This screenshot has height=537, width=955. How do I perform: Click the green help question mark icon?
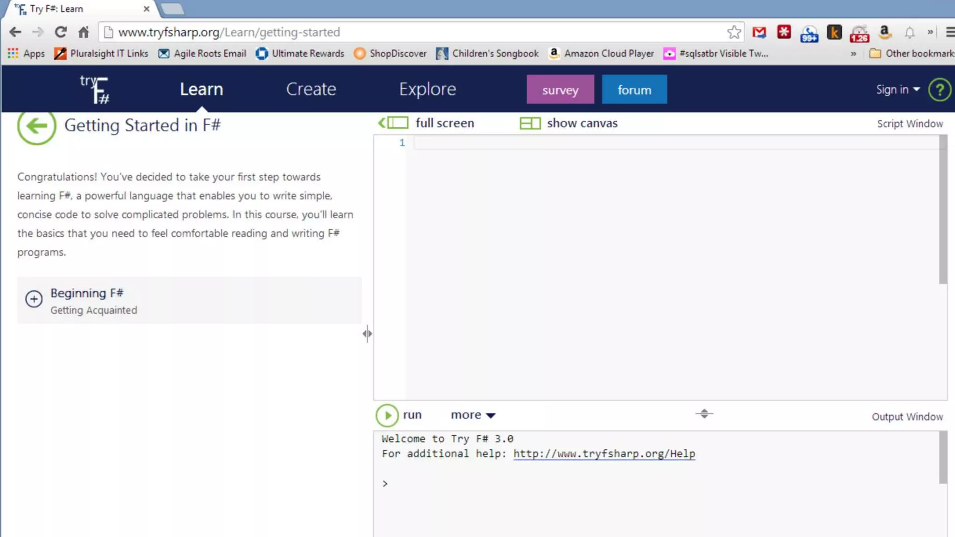point(939,89)
